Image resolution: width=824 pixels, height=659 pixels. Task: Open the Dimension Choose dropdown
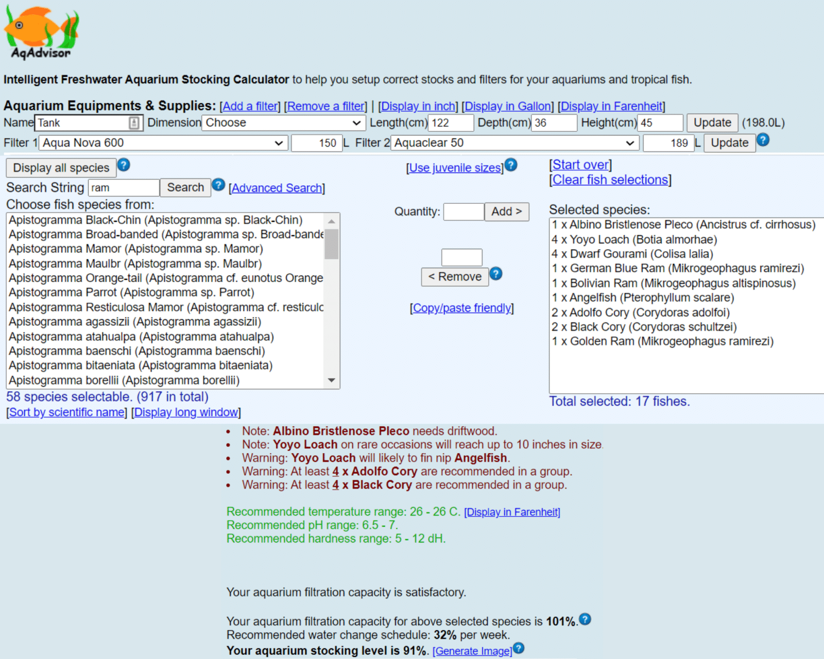pos(284,123)
